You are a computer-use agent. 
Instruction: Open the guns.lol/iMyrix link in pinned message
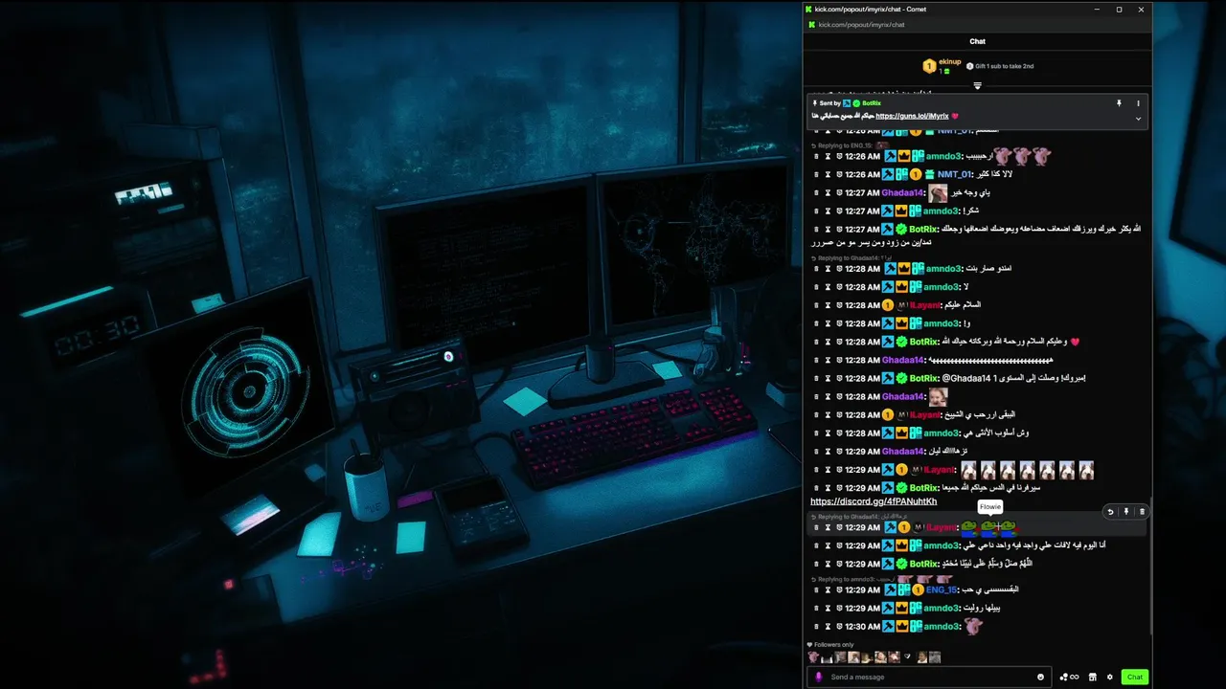click(x=912, y=117)
